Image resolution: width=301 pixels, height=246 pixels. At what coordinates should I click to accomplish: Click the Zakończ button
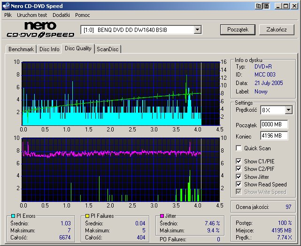pos(277,30)
